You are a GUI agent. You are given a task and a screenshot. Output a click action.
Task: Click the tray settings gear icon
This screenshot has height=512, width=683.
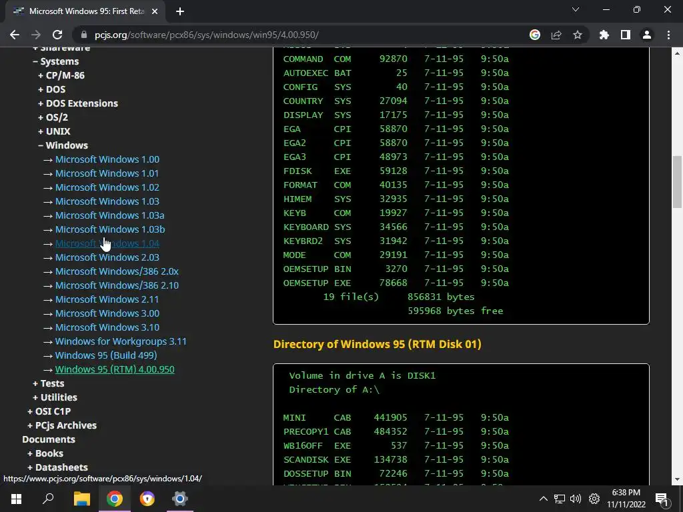pyautogui.click(x=594, y=499)
